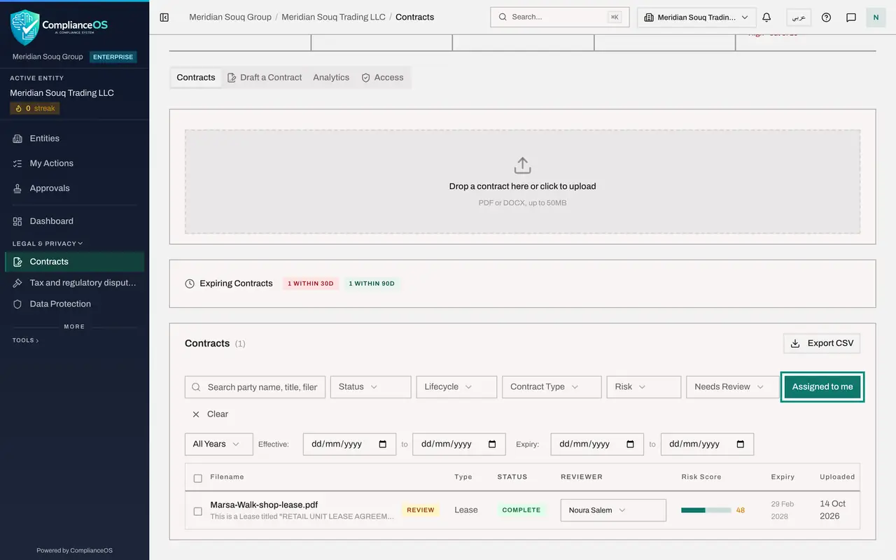Open the notifications bell
This screenshot has height=560, width=896.
pos(766,17)
